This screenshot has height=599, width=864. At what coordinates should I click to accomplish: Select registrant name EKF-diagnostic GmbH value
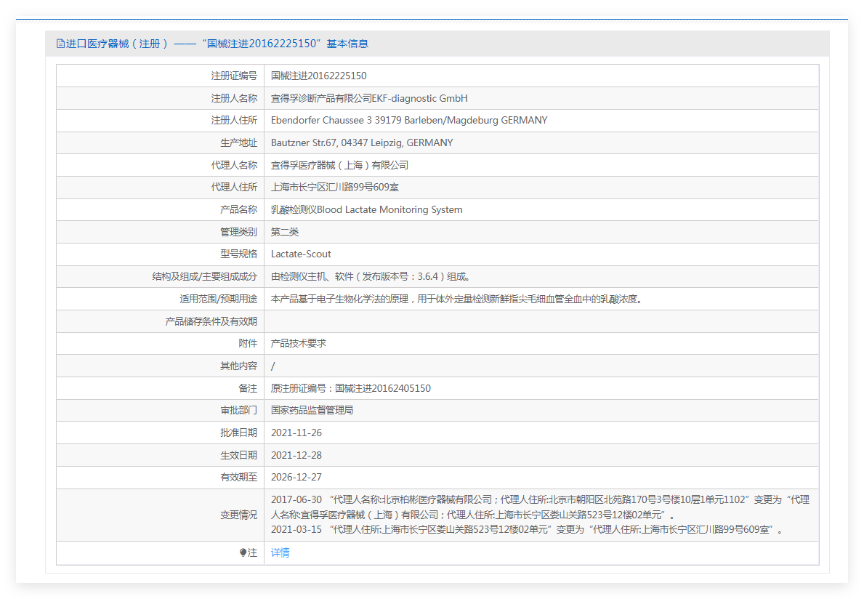point(369,98)
